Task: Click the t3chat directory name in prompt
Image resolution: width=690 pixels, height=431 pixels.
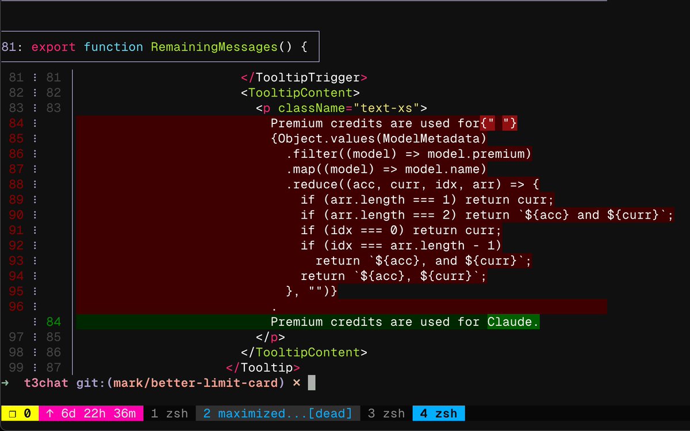Action: tap(46, 382)
